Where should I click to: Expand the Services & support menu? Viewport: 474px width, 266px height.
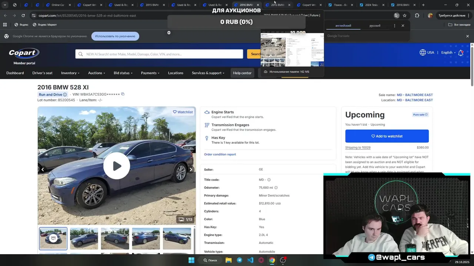[208, 73]
